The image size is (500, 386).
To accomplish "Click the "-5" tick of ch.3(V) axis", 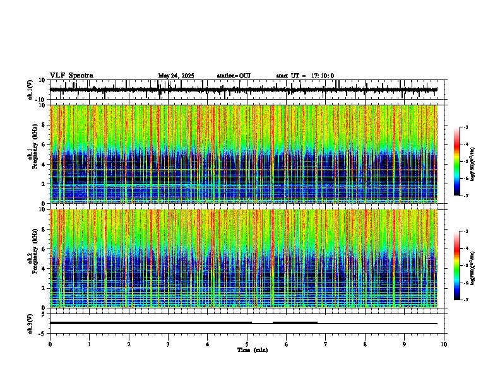I will pos(42,334).
